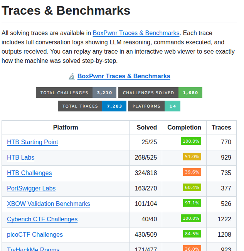Select the 324/818 solved cell
This screenshot has height=251, width=244.
[x=146, y=173]
